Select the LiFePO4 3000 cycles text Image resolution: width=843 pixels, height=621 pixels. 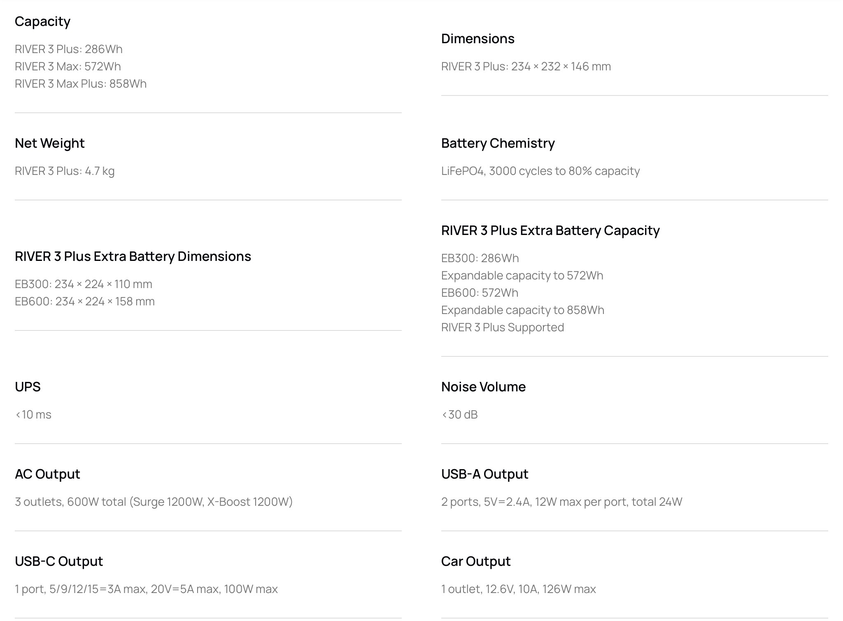[x=540, y=171]
